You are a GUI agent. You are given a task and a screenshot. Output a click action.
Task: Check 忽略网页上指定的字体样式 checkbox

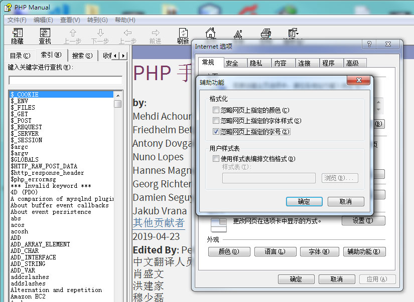pos(216,121)
